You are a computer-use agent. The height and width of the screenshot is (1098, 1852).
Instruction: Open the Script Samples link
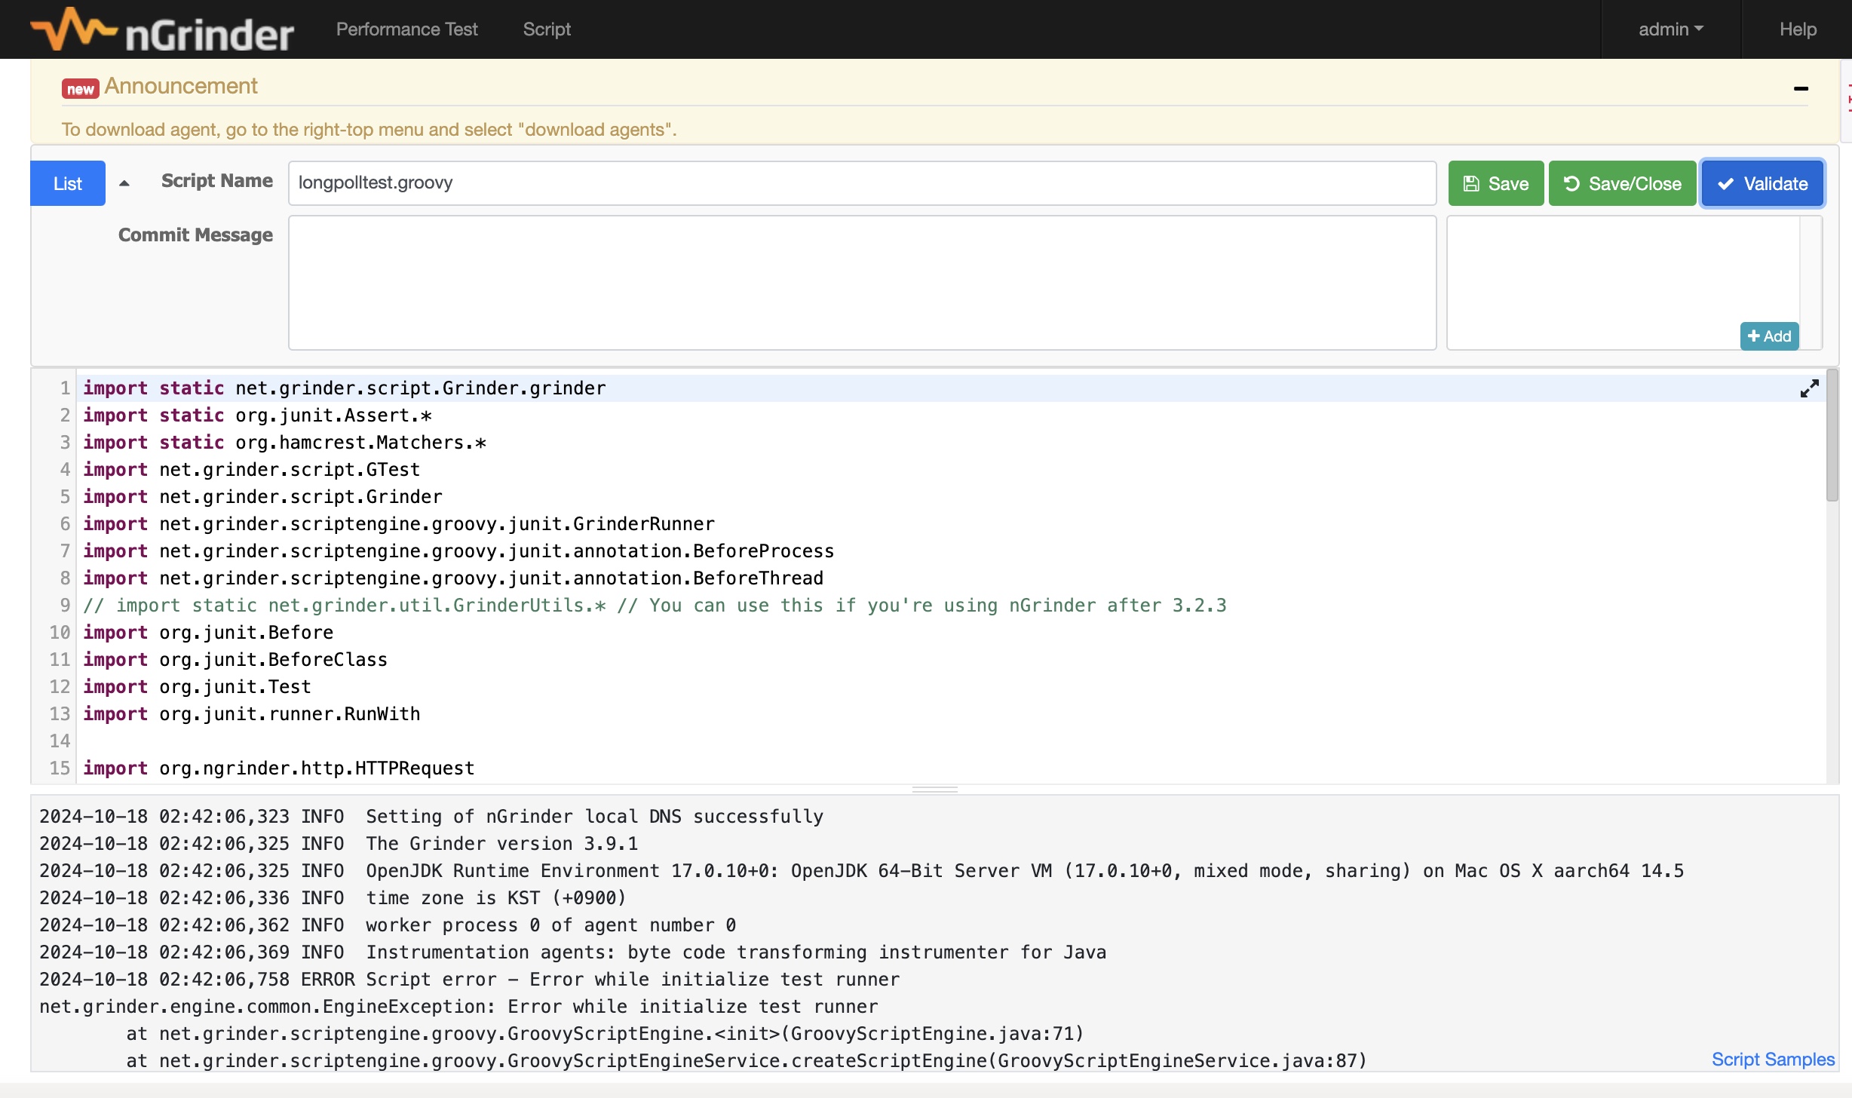click(x=1773, y=1060)
